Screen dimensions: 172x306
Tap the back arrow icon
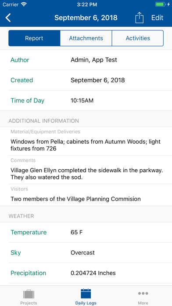click(x=8, y=18)
